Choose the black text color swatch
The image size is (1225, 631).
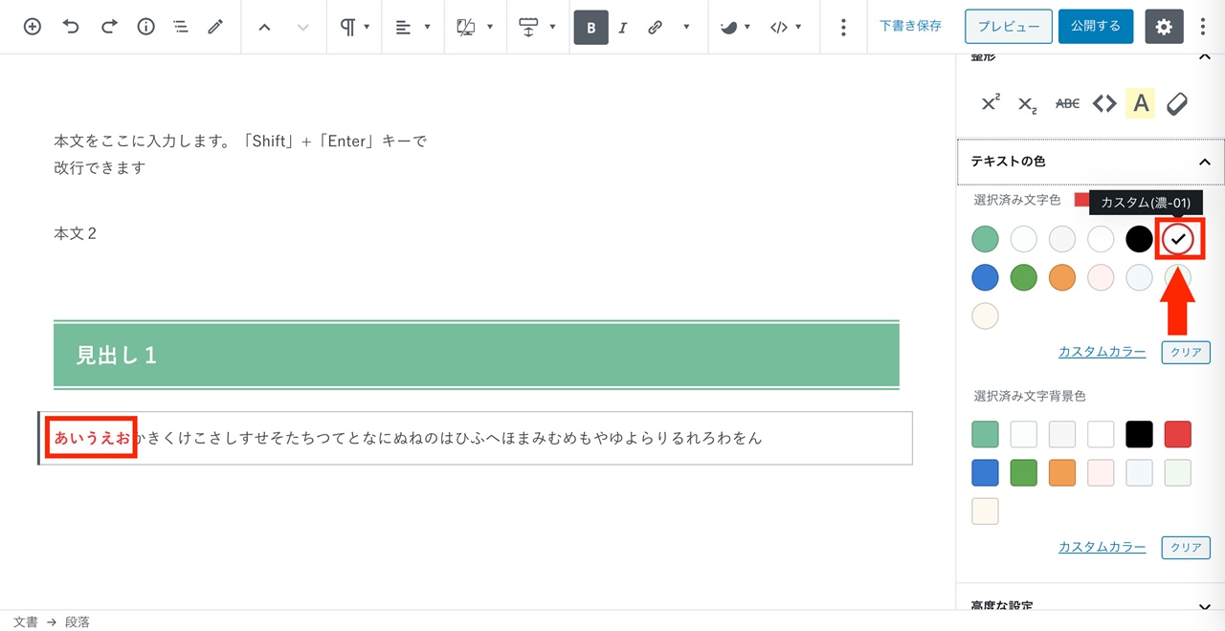click(1139, 239)
